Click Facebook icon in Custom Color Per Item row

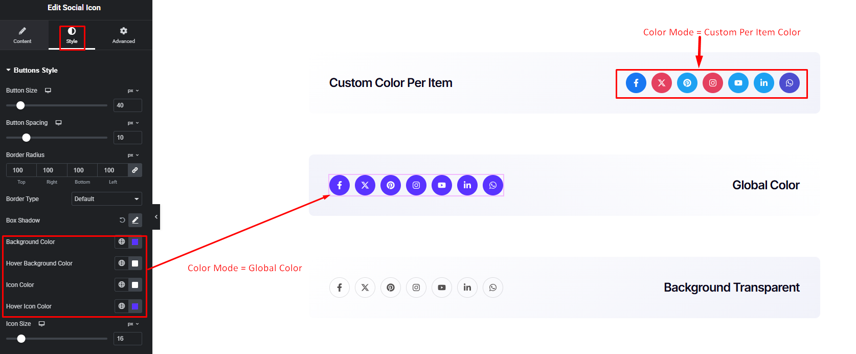tap(636, 83)
